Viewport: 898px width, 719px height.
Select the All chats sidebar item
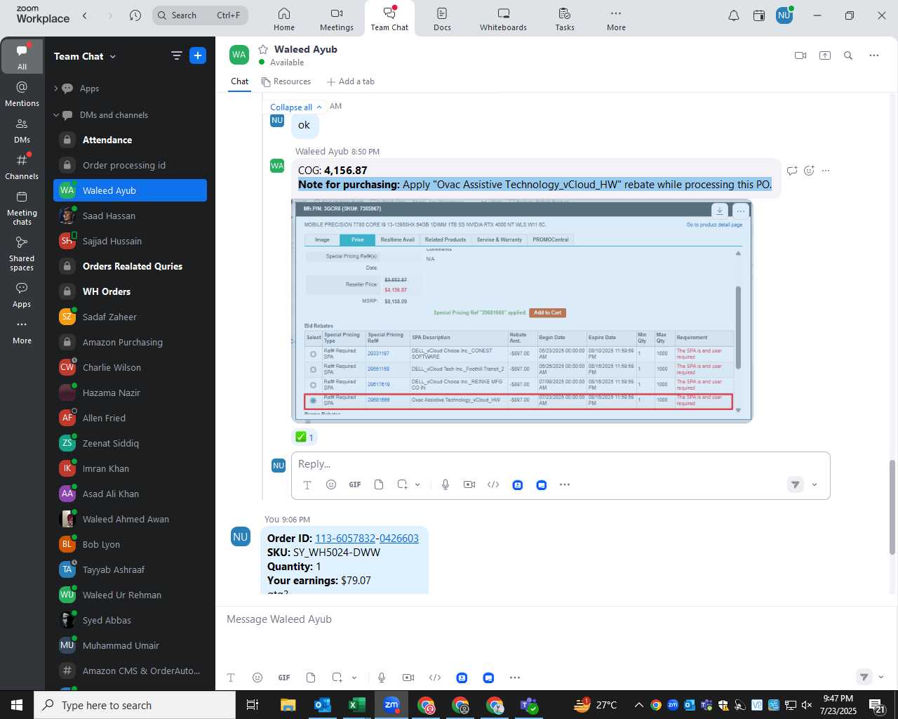pos(22,57)
